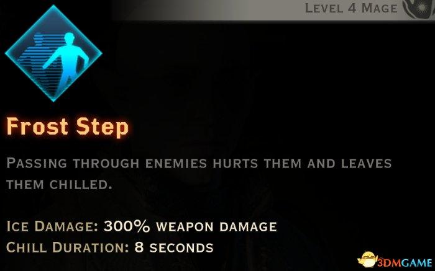The height and width of the screenshot is (271, 435).
Task: Select the solid cyan figure in ability icon
Action: [x=67, y=59]
